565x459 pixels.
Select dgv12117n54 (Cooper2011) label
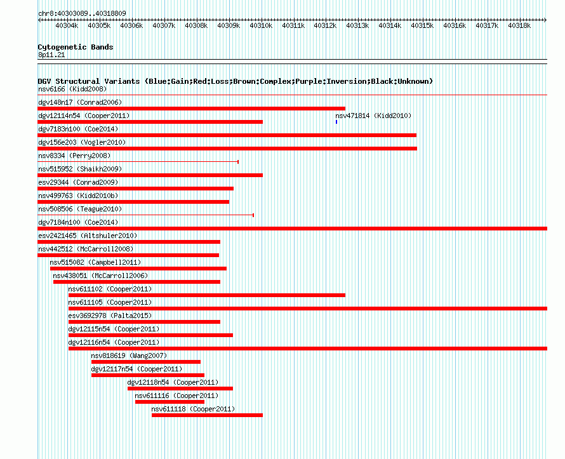[136, 369]
